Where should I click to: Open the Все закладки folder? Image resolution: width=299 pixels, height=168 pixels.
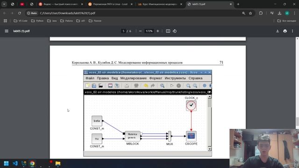(x=286, y=21)
